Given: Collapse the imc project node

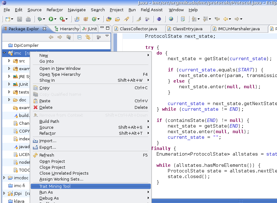Looking at the screenshot, I should [4, 53].
